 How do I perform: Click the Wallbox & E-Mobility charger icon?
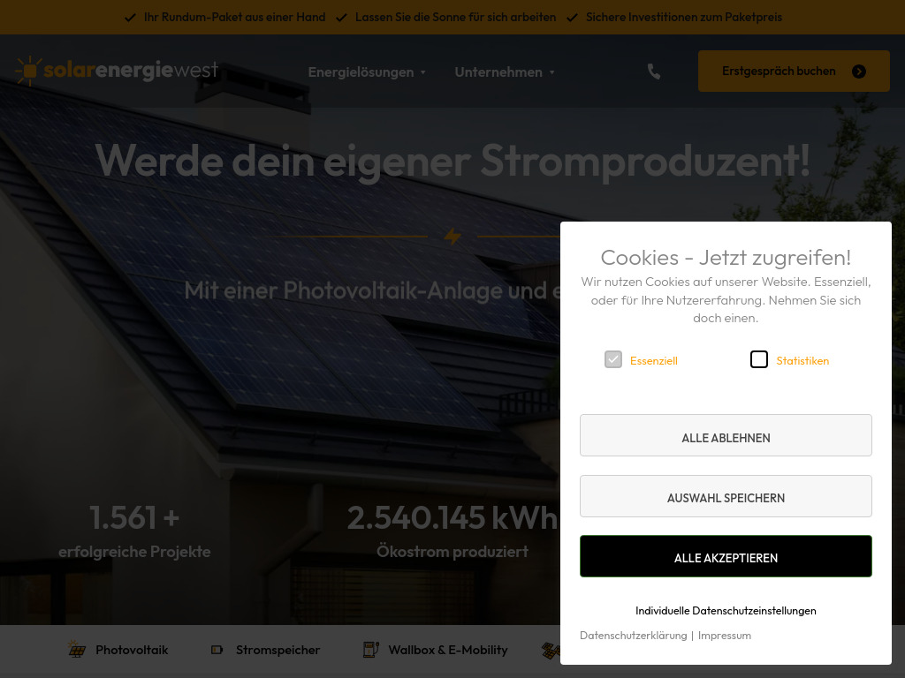(x=369, y=649)
